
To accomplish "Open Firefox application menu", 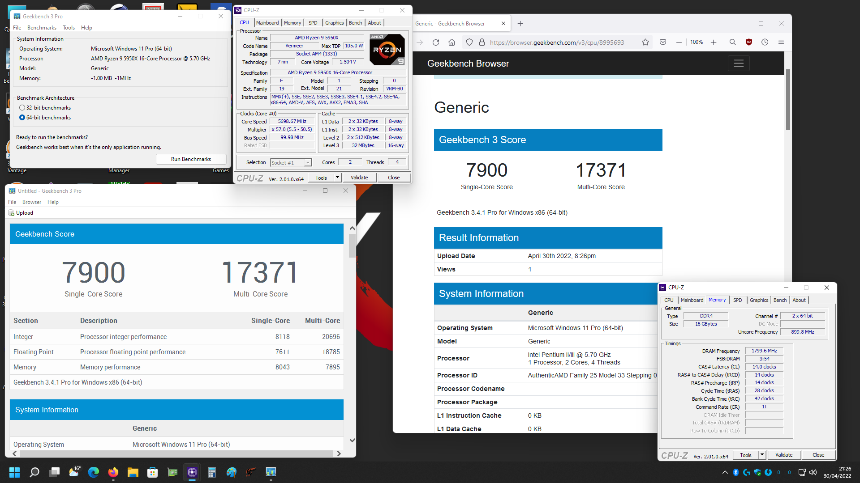I will click(x=781, y=42).
